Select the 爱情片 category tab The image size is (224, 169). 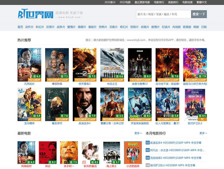(x=71, y=27)
